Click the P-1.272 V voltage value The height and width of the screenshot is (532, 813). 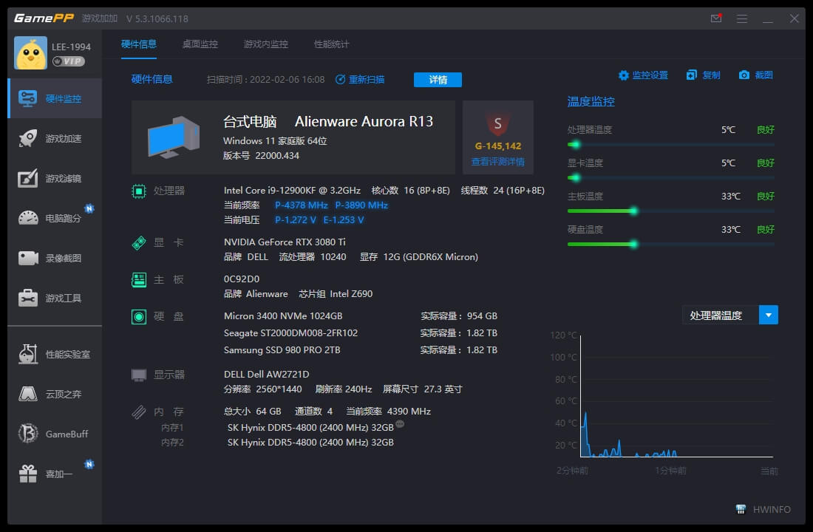click(296, 220)
